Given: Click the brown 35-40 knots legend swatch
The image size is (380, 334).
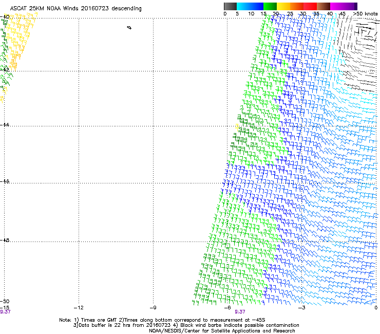Looking at the screenshot, I should click(x=324, y=6).
